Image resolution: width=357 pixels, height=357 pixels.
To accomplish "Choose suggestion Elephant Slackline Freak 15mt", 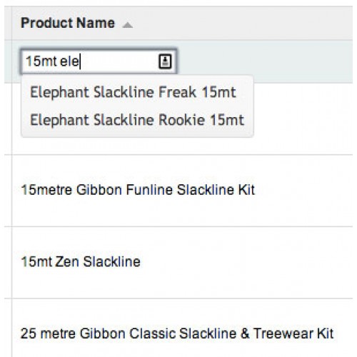I will pyautogui.click(x=133, y=92).
